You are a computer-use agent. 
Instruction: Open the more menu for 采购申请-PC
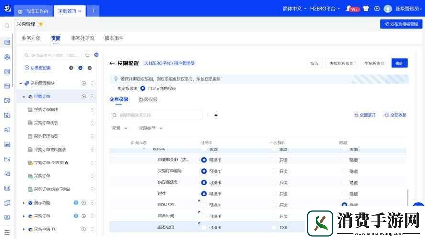(92, 229)
